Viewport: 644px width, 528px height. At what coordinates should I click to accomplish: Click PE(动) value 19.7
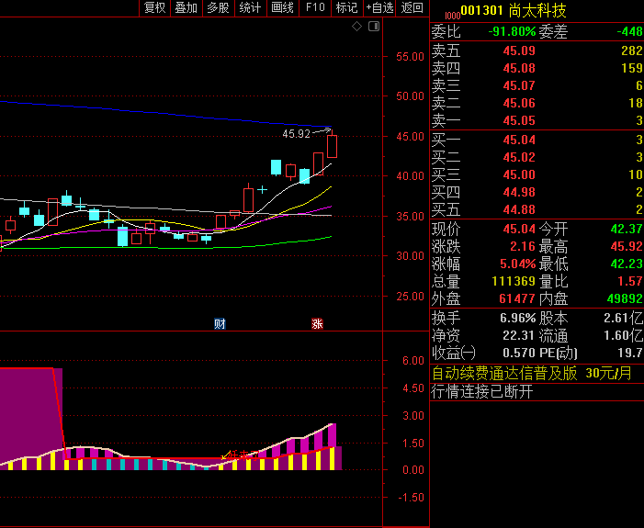pyautogui.click(x=629, y=354)
